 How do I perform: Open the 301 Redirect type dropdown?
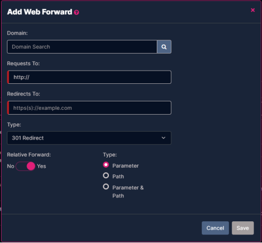coord(89,138)
